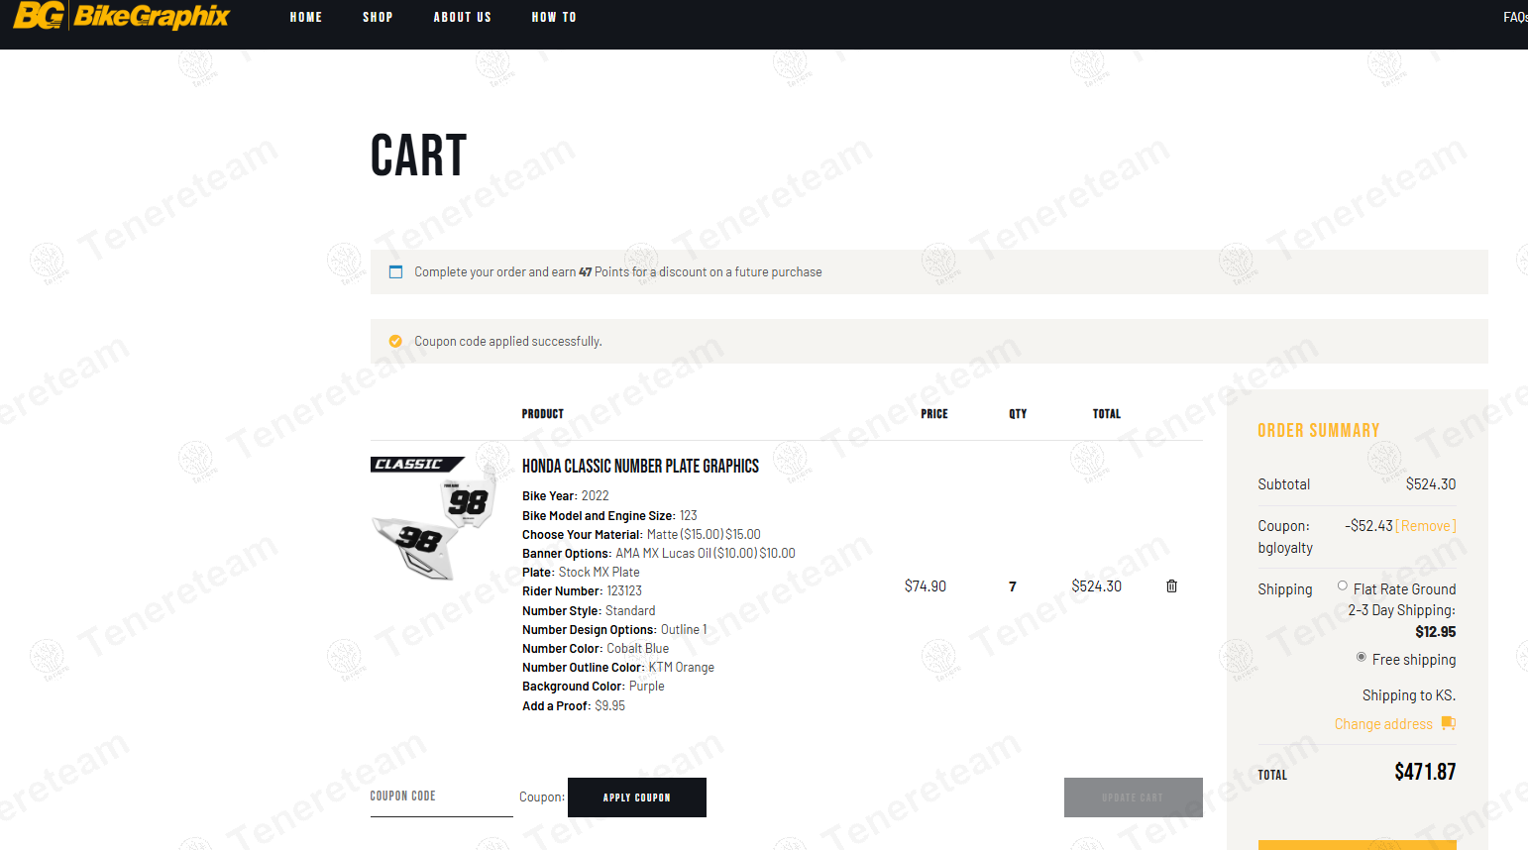This screenshot has width=1528, height=850.
Task: Click the Subtotal value $524.30
Action: [1431, 484]
